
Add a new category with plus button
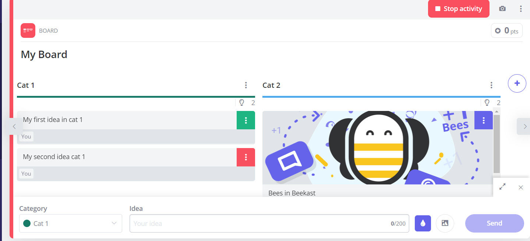pos(517,83)
